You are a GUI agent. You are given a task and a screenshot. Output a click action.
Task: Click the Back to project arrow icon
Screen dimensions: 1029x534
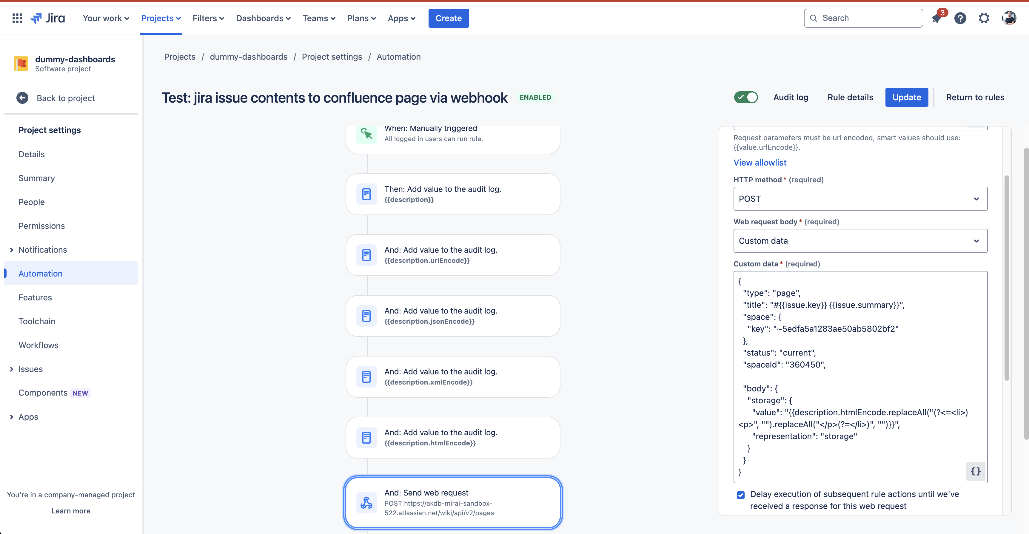(x=22, y=98)
